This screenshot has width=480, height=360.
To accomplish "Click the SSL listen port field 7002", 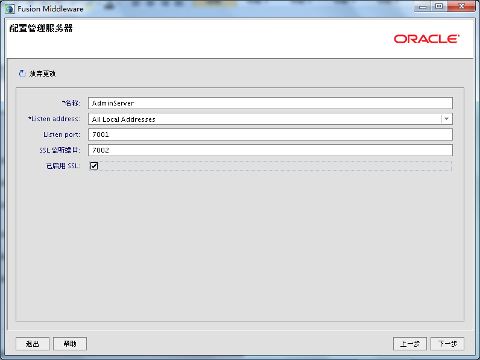I will tap(270, 150).
